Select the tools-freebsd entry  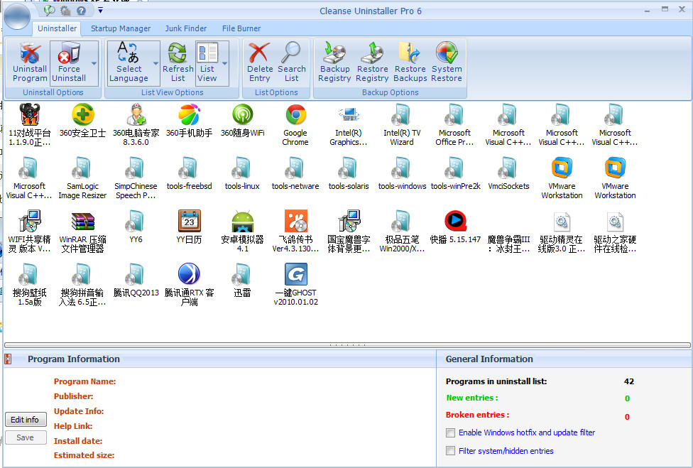click(x=189, y=174)
